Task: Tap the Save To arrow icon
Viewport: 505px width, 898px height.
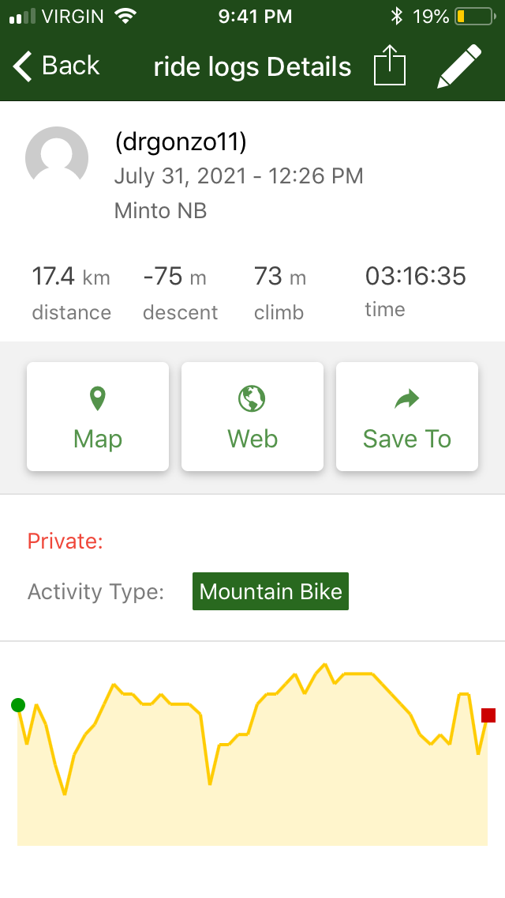Action: click(407, 401)
